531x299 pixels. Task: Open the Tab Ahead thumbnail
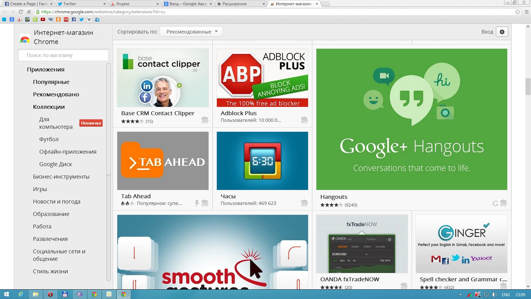coord(163,161)
